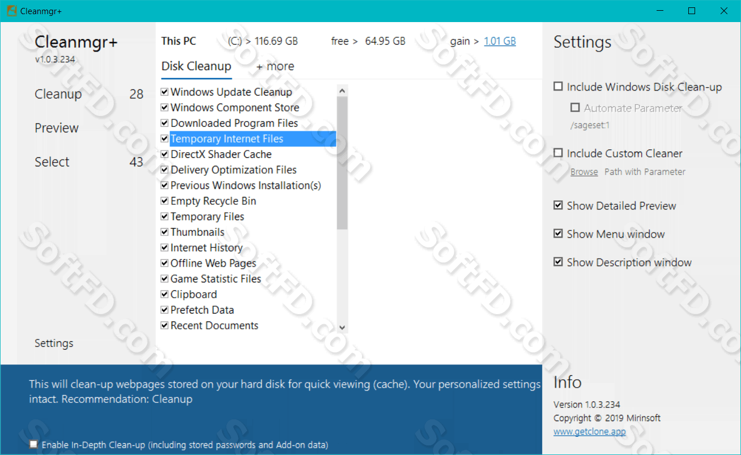Image resolution: width=741 pixels, height=455 pixels.
Task: Click the Path with Parameter field
Action: click(x=645, y=171)
